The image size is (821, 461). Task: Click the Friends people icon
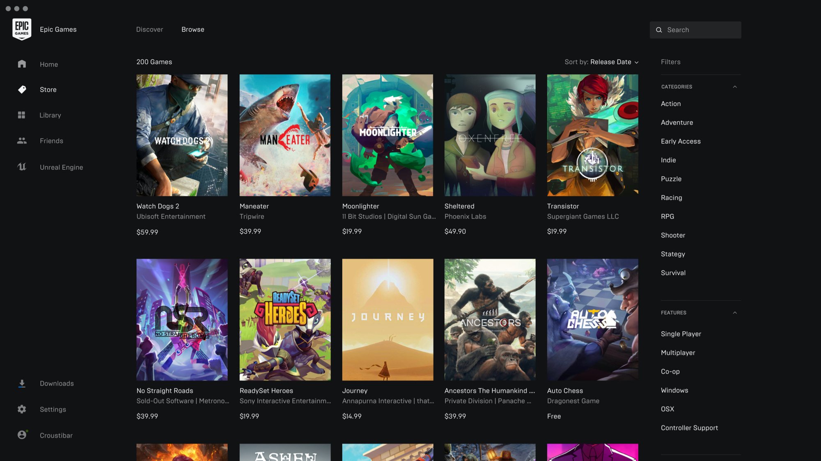(22, 141)
